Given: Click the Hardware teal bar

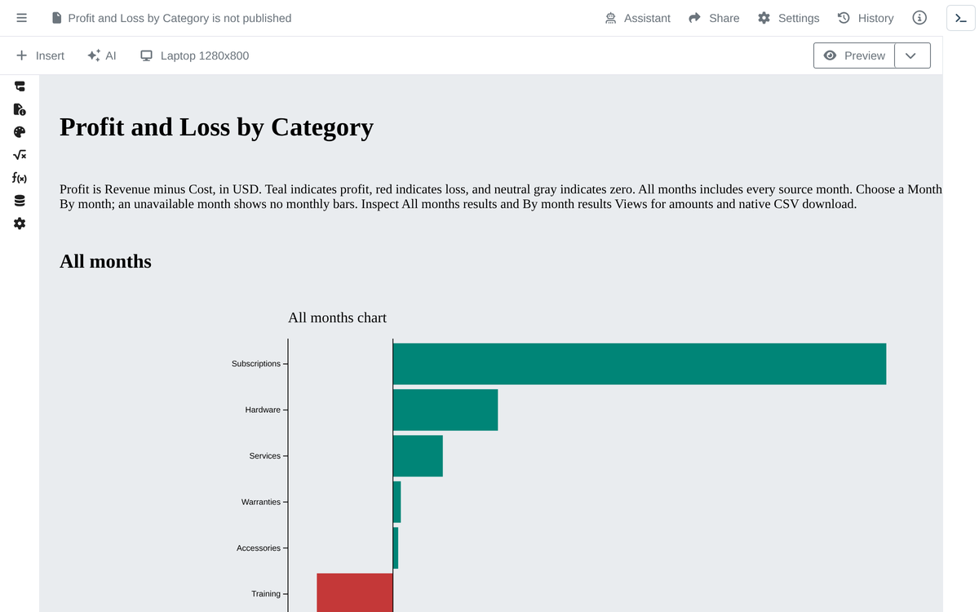Looking at the screenshot, I should (x=445, y=410).
